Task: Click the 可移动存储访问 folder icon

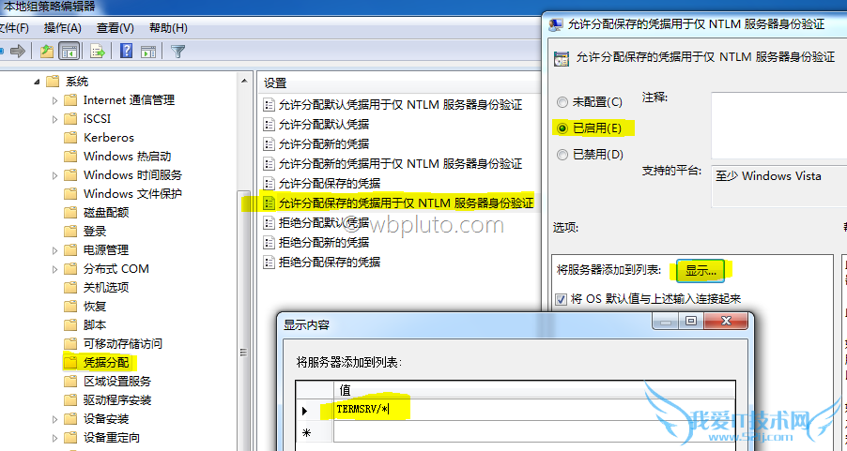Action: click(x=70, y=344)
